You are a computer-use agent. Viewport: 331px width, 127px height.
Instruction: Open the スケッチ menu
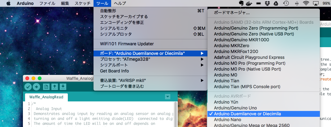[83, 3]
